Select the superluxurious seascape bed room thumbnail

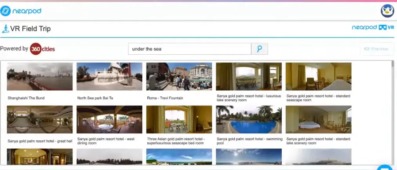click(179, 120)
